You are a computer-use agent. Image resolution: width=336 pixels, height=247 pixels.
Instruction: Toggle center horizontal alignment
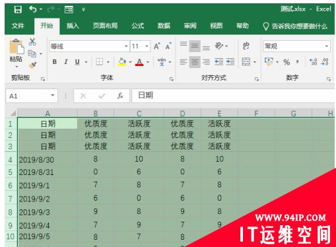tap(195, 62)
